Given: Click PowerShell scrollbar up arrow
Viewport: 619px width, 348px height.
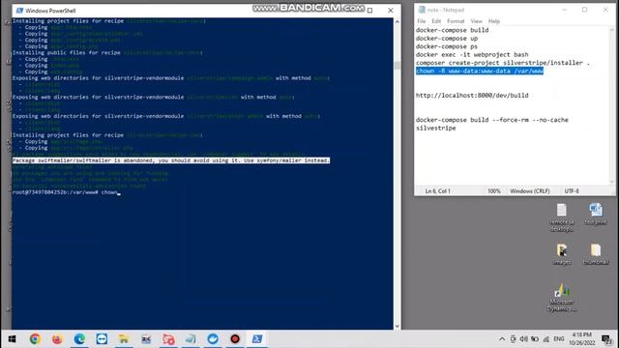Looking at the screenshot, I should (398, 21).
